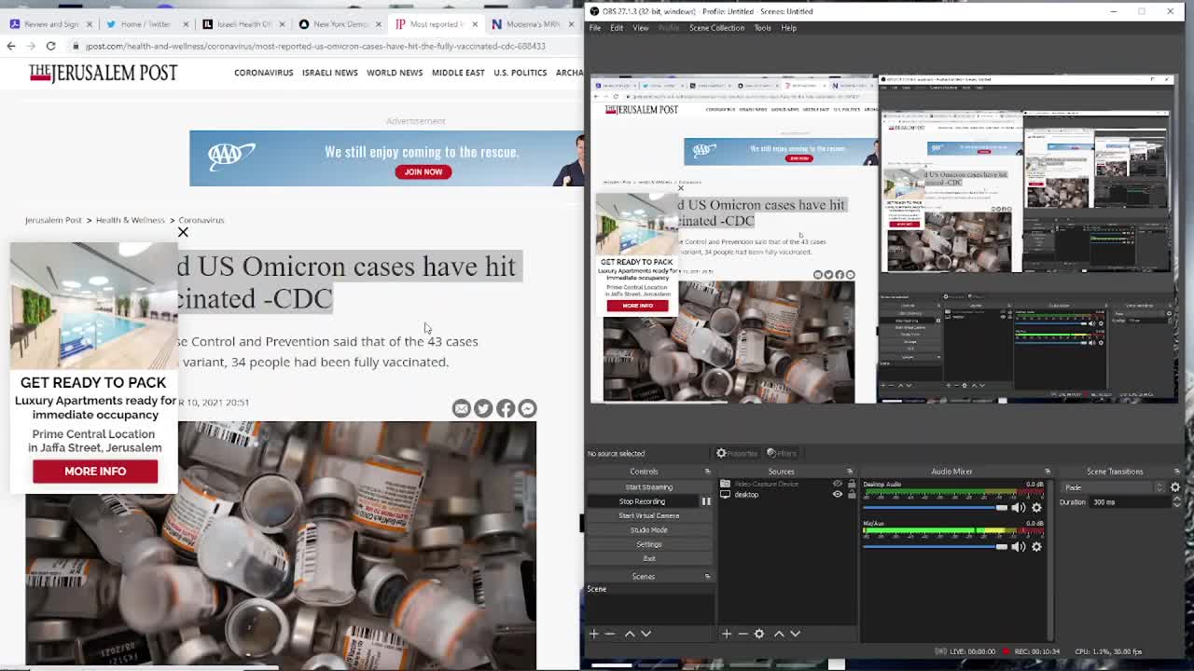Open transition properties gear next to Fade
The width and height of the screenshot is (1194, 671).
[x=1175, y=487]
